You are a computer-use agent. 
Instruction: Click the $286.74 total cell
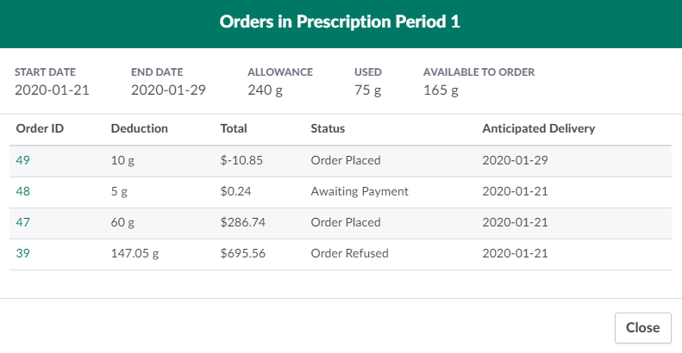pos(243,222)
